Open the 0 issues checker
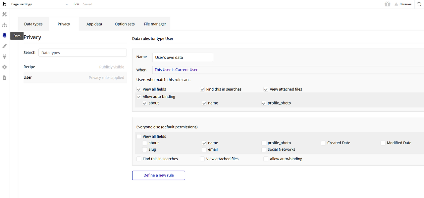 click(403, 4)
